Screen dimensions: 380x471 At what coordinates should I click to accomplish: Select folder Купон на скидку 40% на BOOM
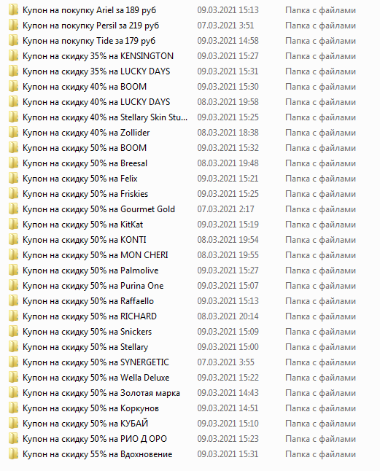[85, 87]
